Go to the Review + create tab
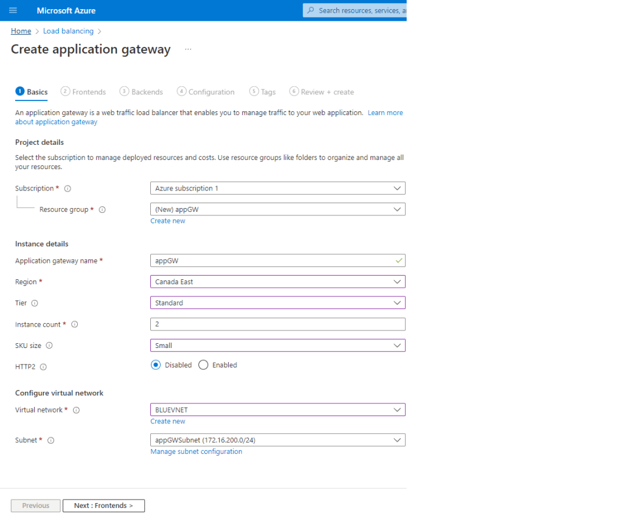This screenshot has width=623, height=522. click(321, 92)
